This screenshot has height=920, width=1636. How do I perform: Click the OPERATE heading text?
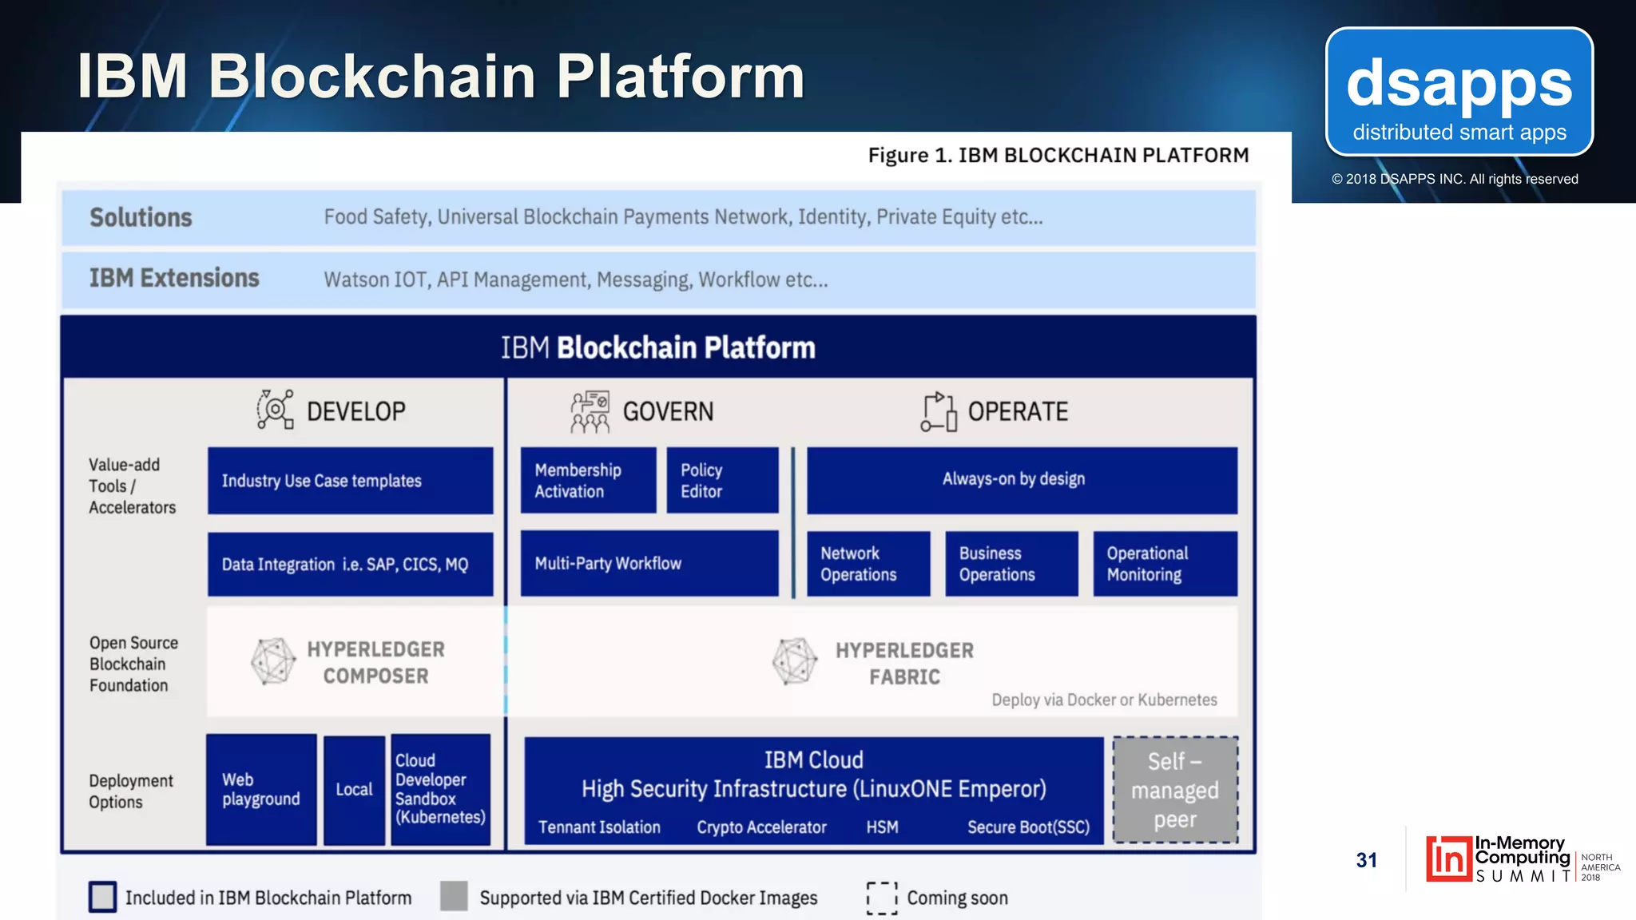tap(1018, 411)
